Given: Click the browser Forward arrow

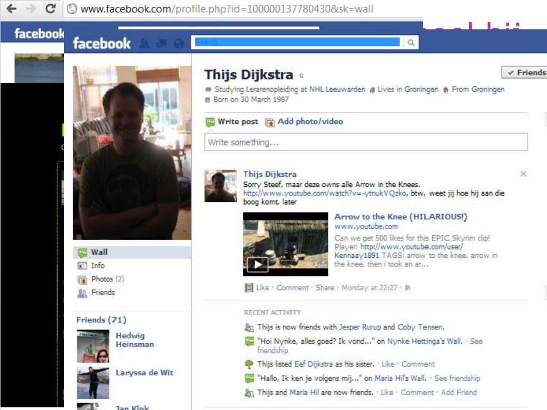Looking at the screenshot, I should 31,9.
